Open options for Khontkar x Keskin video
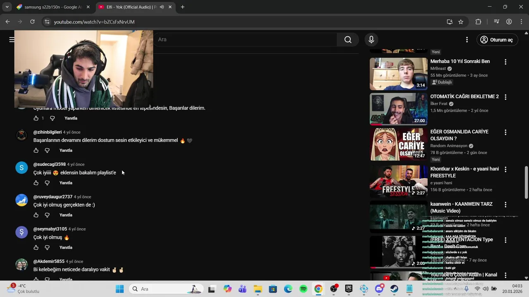Image resolution: width=529 pixels, height=297 pixels. (x=505, y=170)
